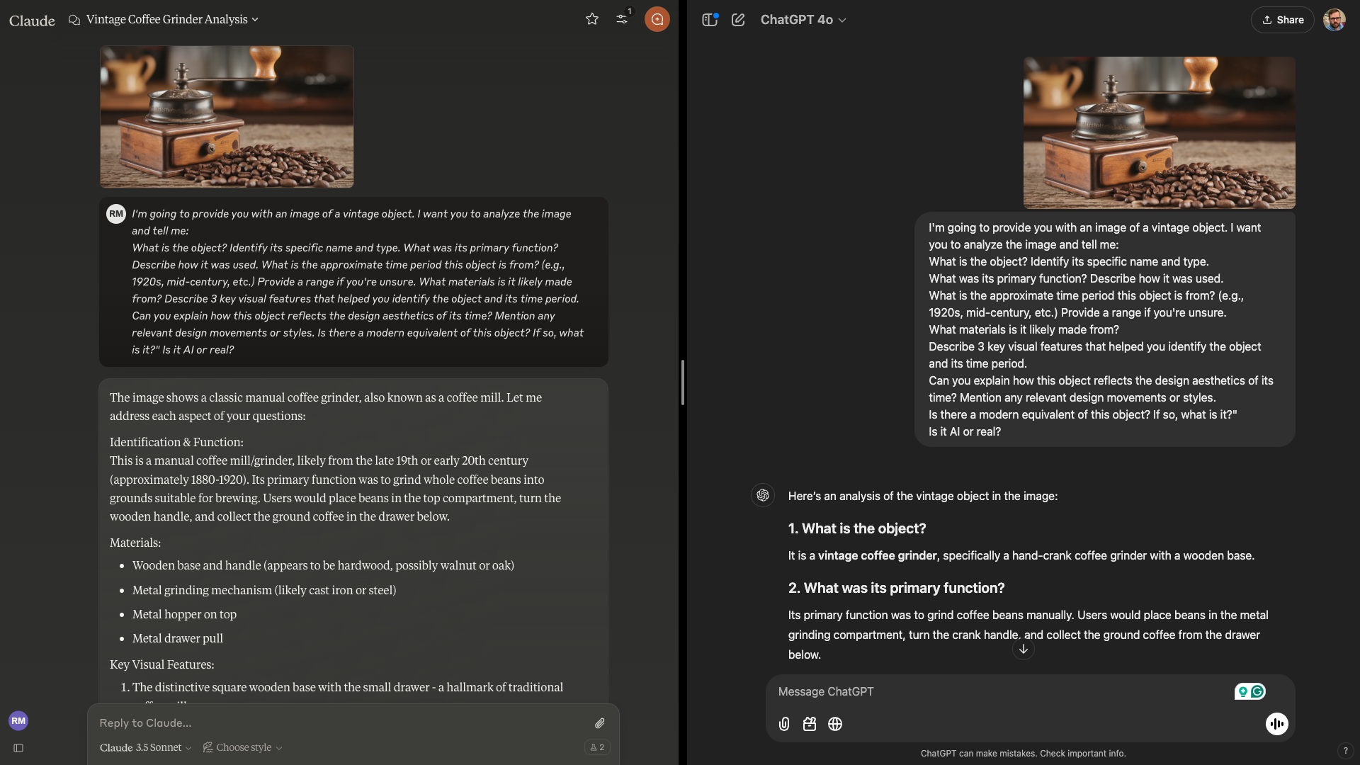The image size is (1360, 765).
Task: Open the Choose style dropdown
Action: [x=243, y=747]
